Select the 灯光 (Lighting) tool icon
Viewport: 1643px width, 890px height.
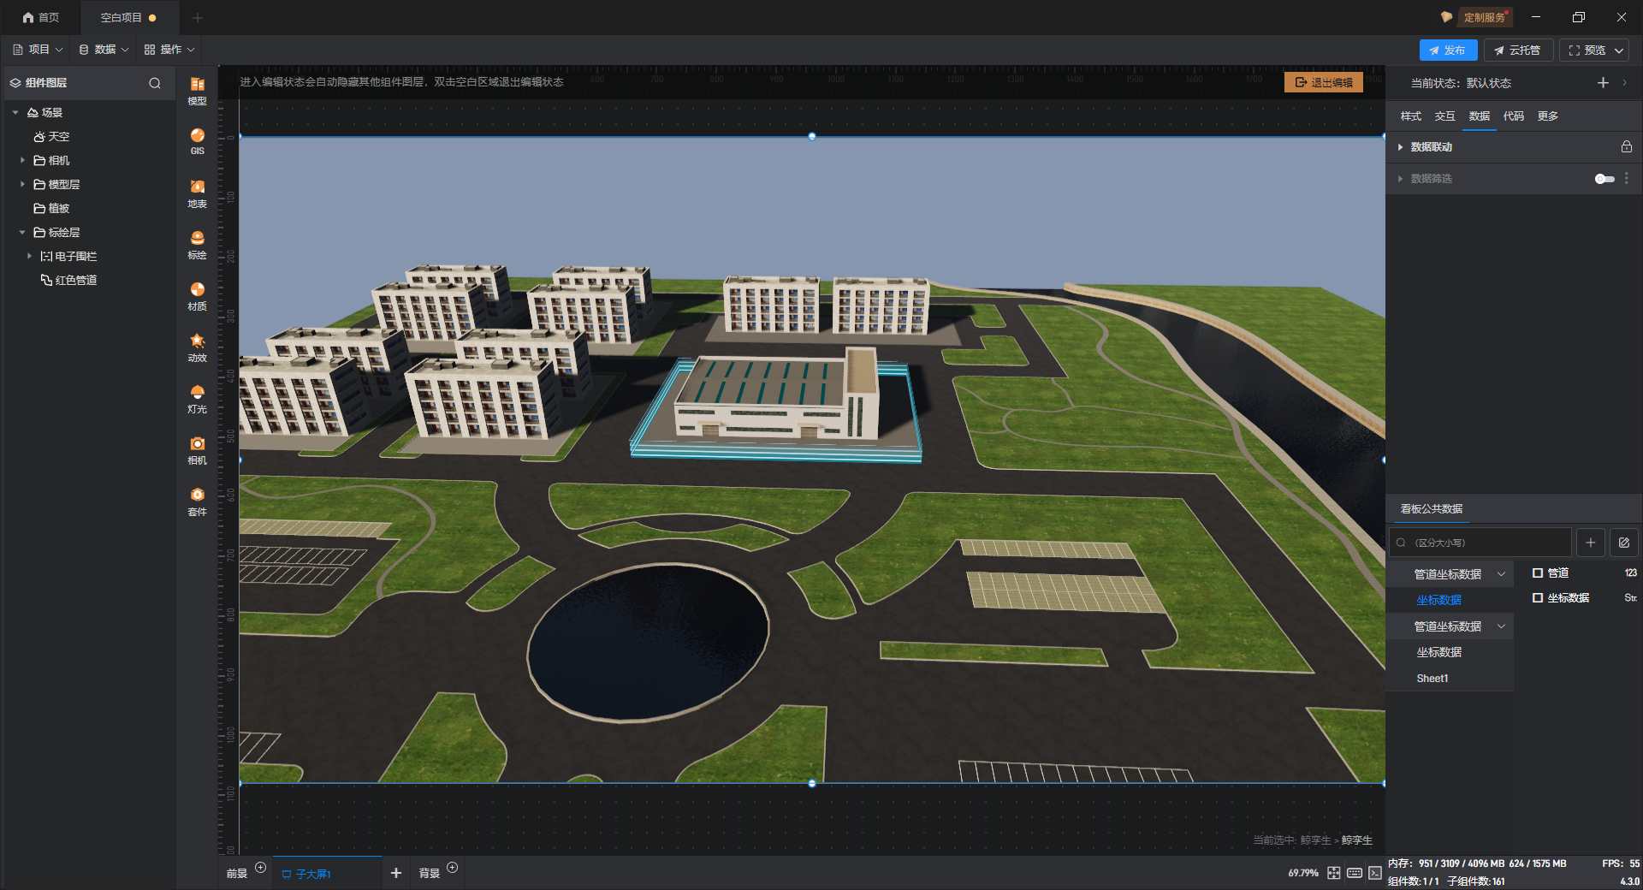pos(197,397)
